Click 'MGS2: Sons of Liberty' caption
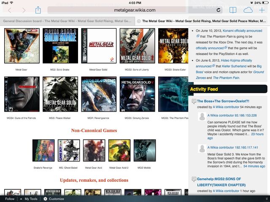Image resolution: width=270 pixels, height=202 pixels. [137, 69]
